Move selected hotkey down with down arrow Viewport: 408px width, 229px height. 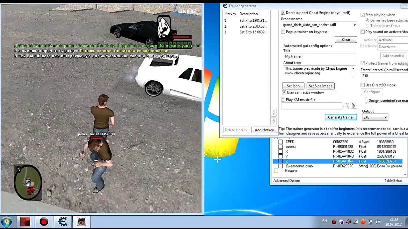[x=273, y=121]
